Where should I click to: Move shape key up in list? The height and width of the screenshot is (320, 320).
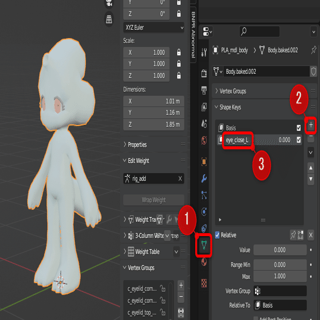[x=310, y=168]
